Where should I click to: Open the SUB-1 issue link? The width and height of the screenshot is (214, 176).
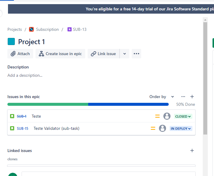22,116
